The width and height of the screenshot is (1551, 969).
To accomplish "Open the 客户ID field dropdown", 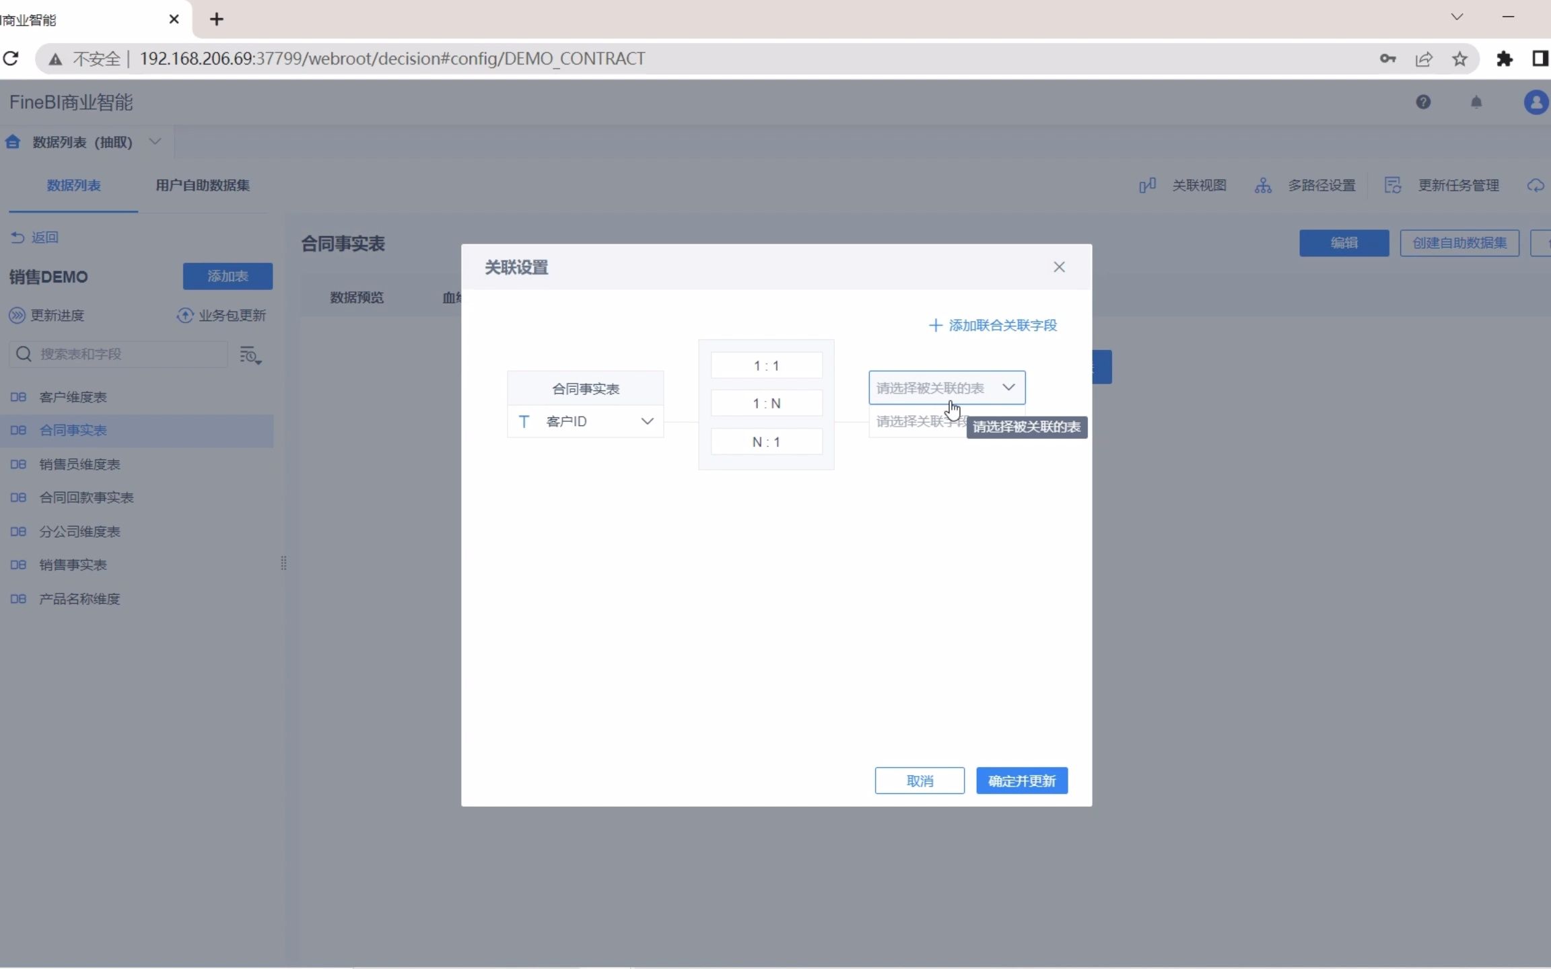I will pyautogui.click(x=586, y=421).
